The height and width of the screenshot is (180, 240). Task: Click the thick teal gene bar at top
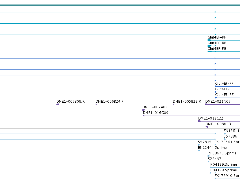click(120, 5)
